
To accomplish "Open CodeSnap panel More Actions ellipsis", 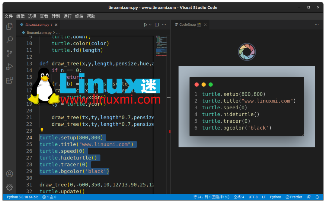I will click(317, 25).
